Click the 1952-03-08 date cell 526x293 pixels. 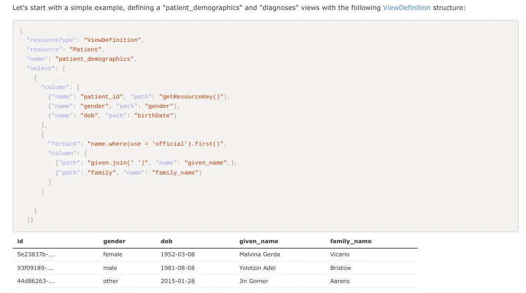[x=177, y=254]
